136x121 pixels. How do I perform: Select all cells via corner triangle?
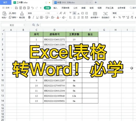pos(3,30)
